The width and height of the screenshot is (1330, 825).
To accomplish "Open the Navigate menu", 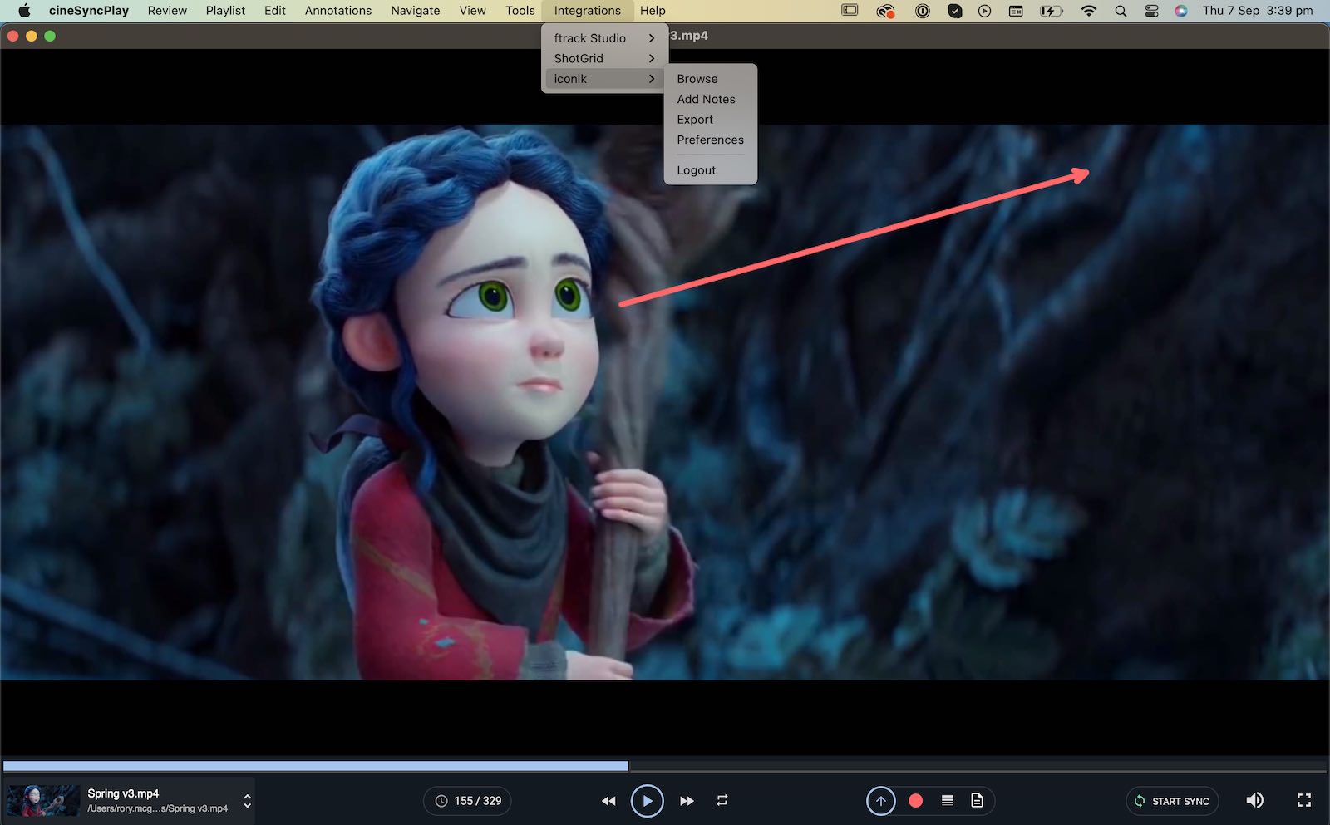I will click(x=416, y=11).
